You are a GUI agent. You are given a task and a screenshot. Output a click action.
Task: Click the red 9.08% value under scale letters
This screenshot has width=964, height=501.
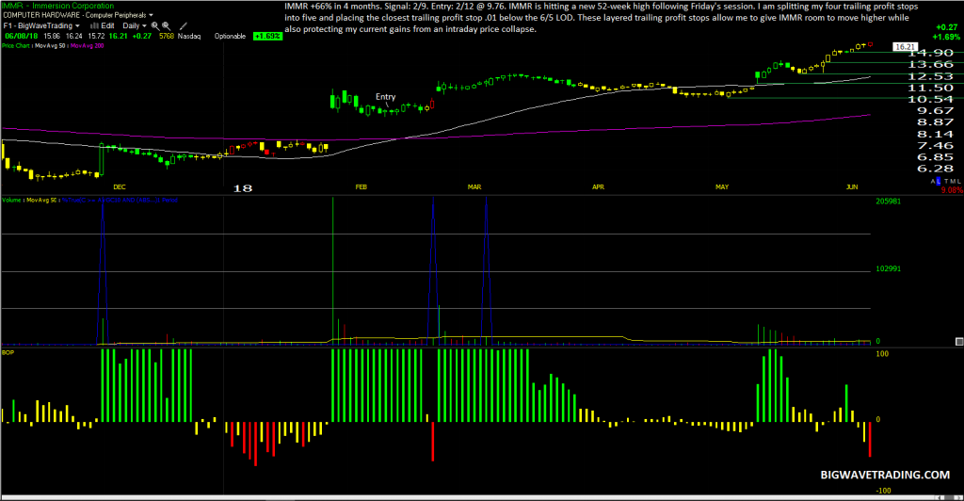click(x=952, y=190)
